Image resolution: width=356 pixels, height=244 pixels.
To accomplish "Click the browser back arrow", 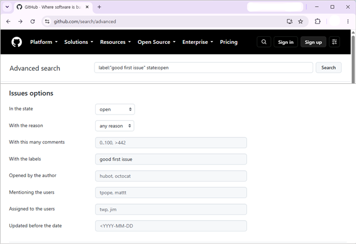I will (x=8, y=21).
